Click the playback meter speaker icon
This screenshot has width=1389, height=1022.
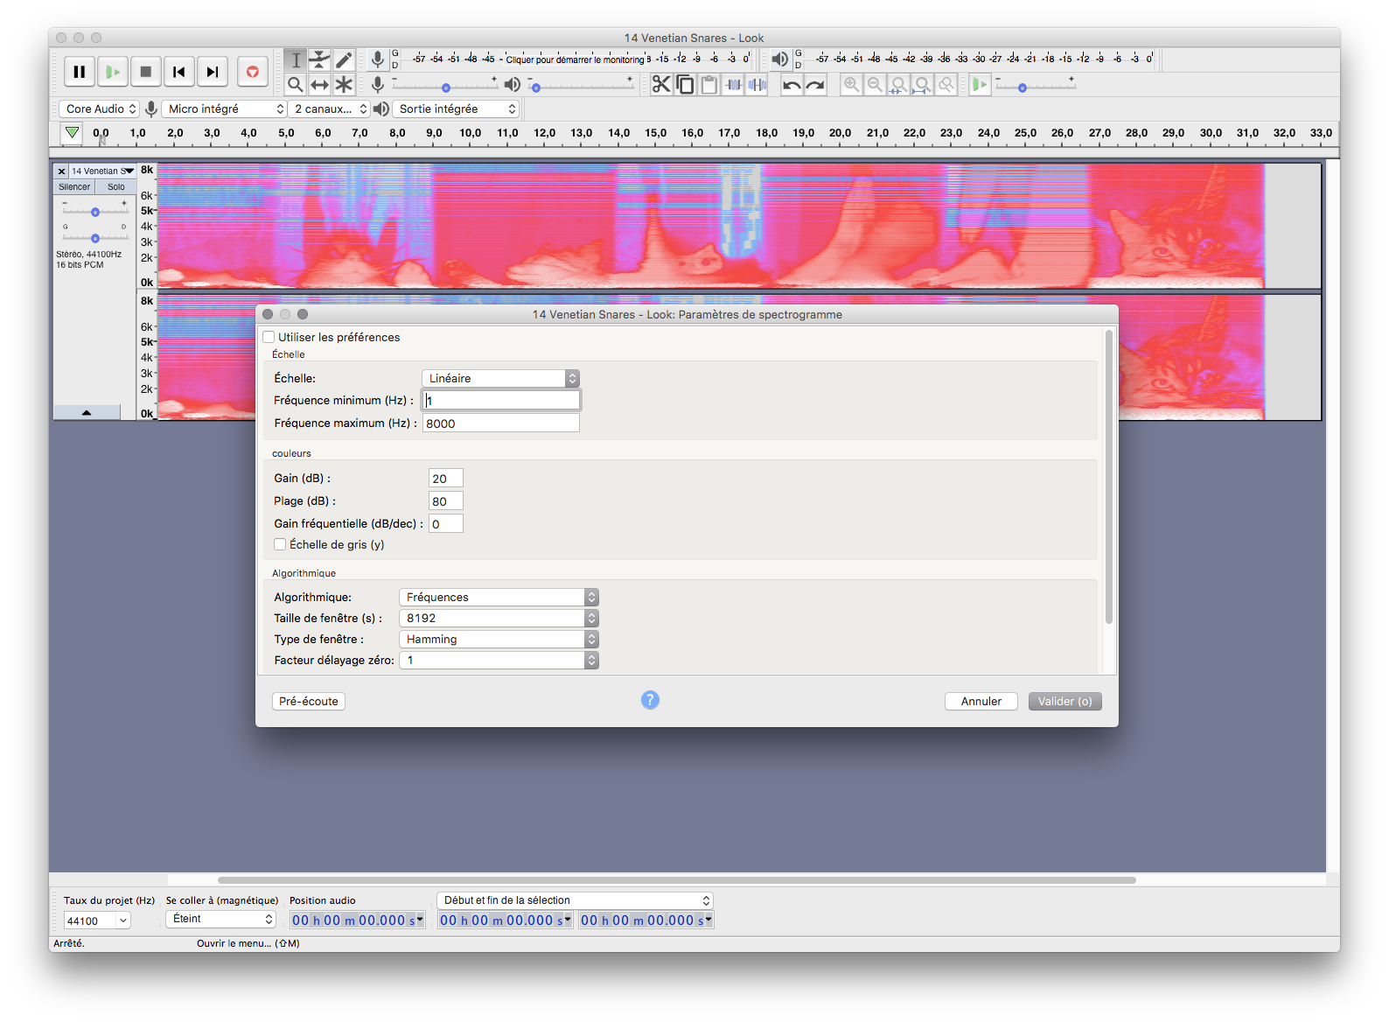click(779, 59)
